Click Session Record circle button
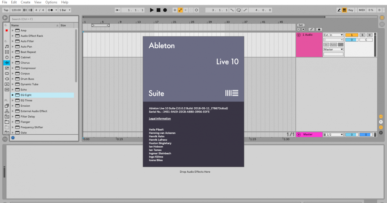Viewport: 387px width, 203px height. coord(196,10)
